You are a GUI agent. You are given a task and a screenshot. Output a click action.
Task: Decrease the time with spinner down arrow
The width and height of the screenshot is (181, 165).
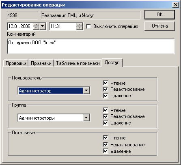click(80, 28)
